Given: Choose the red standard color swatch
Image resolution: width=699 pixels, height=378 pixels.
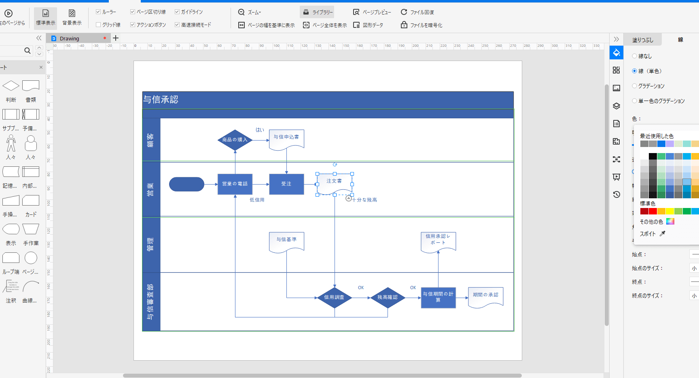Looking at the screenshot, I should pyautogui.click(x=652, y=211).
